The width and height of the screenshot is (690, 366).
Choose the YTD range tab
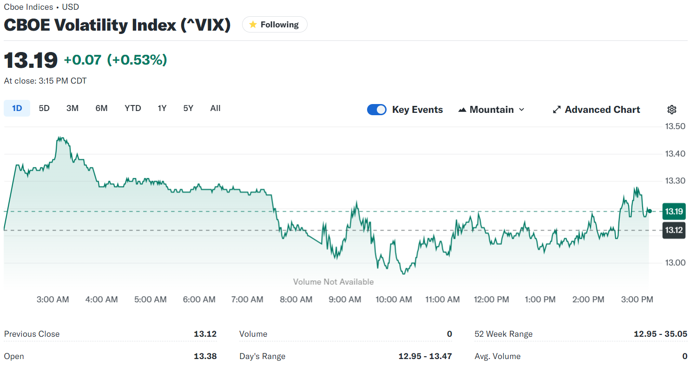[x=133, y=108]
